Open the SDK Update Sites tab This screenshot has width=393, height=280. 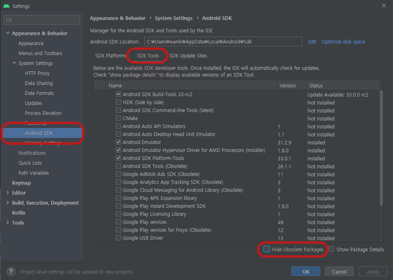pyautogui.click(x=188, y=56)
